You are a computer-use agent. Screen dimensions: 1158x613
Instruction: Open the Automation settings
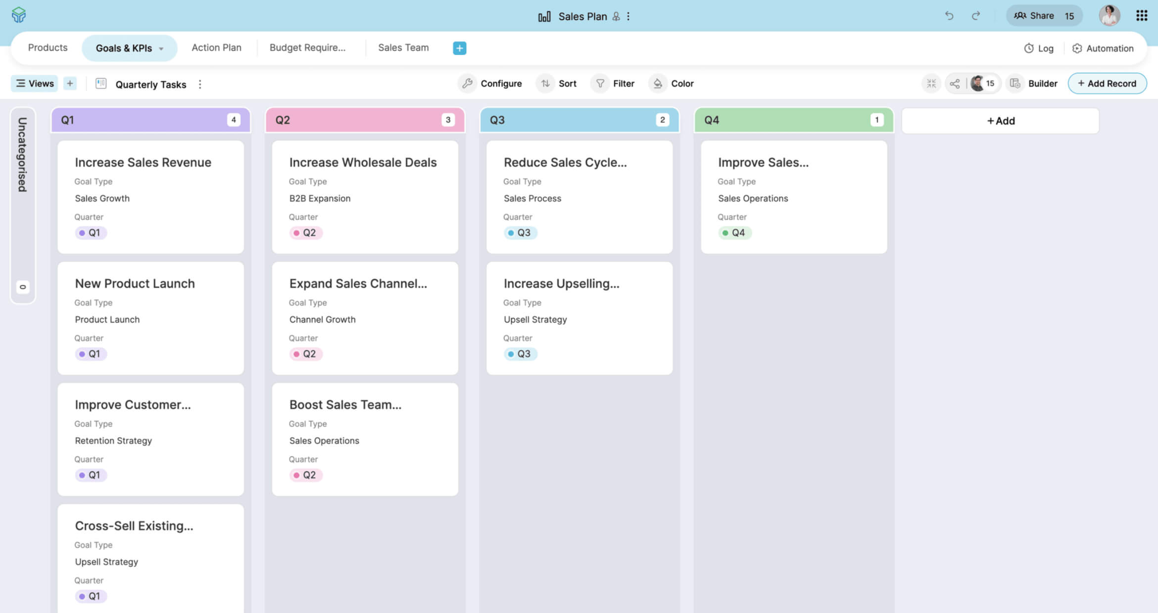coord(1103,48)
